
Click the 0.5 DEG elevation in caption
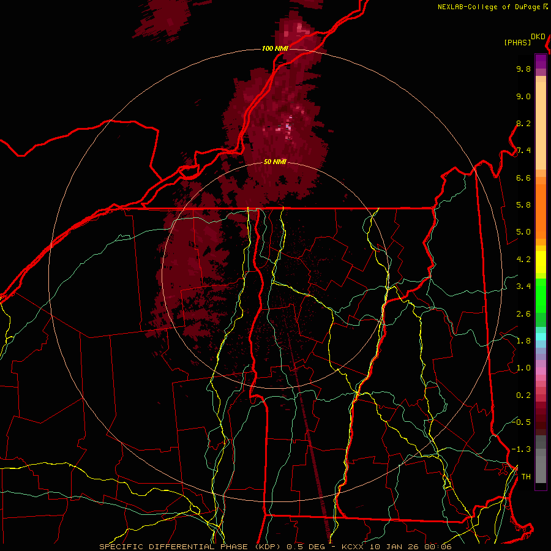305,547
